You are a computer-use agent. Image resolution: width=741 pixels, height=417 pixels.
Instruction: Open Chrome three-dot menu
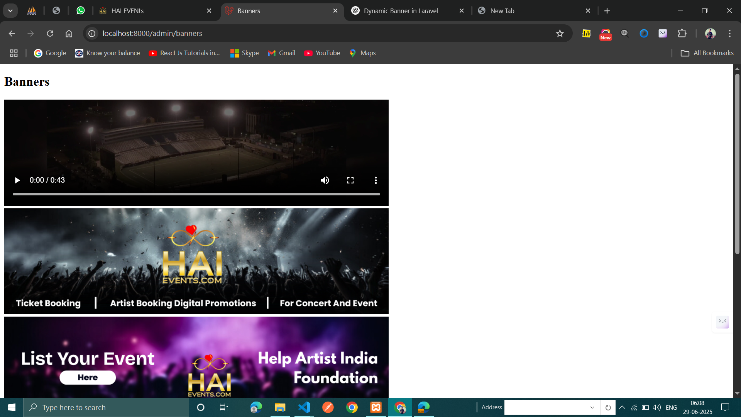(x=729, y=34)
